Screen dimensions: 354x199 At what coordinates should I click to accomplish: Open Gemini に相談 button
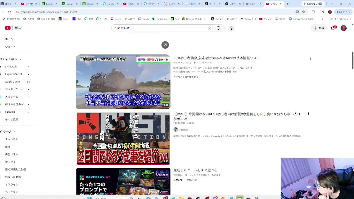tap(313, 4)
